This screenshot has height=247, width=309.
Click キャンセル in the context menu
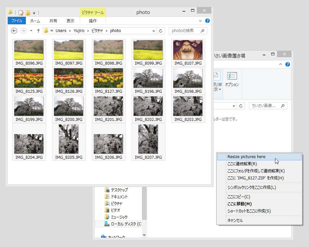pos(259,220)
